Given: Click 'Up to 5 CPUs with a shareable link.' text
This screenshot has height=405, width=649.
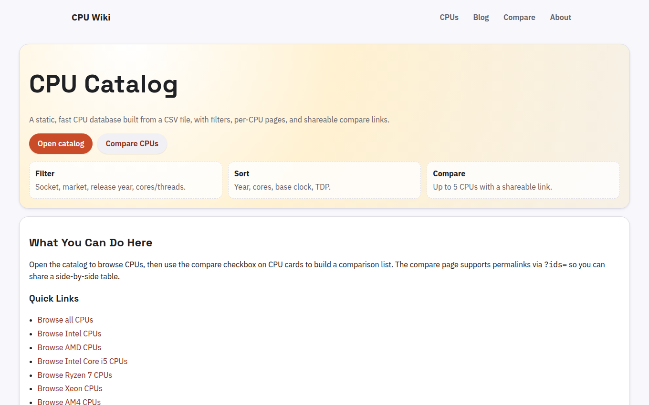Looking at the screenshot, I should point(492,187).
